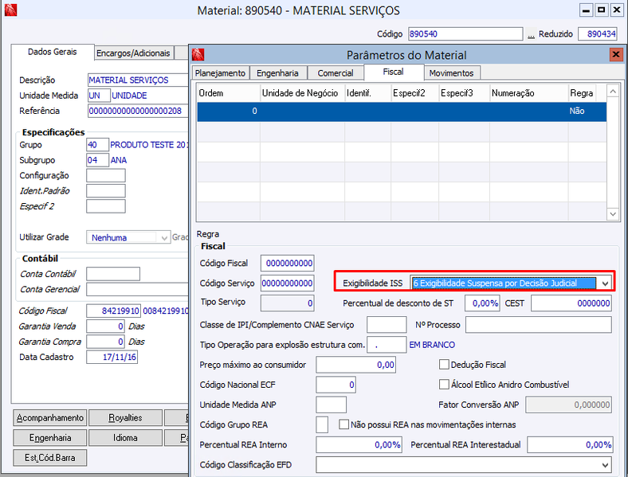Toggle Não possui REA nas movimentações internas
The image size is (628, 477).
343,424
